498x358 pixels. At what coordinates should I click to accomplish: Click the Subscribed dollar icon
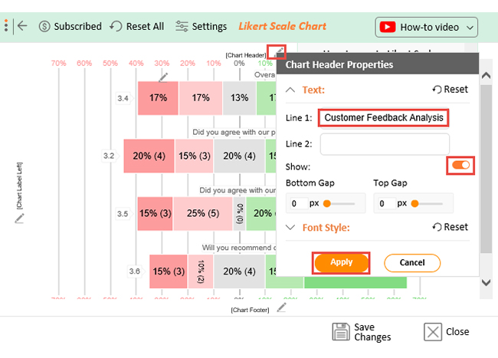[x=44, y=26]
